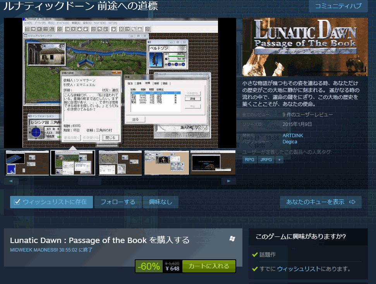Screen dimensions: 376x284
Task: Open the ウィッシュリスト link in the interest box
Action: point(299,269)
